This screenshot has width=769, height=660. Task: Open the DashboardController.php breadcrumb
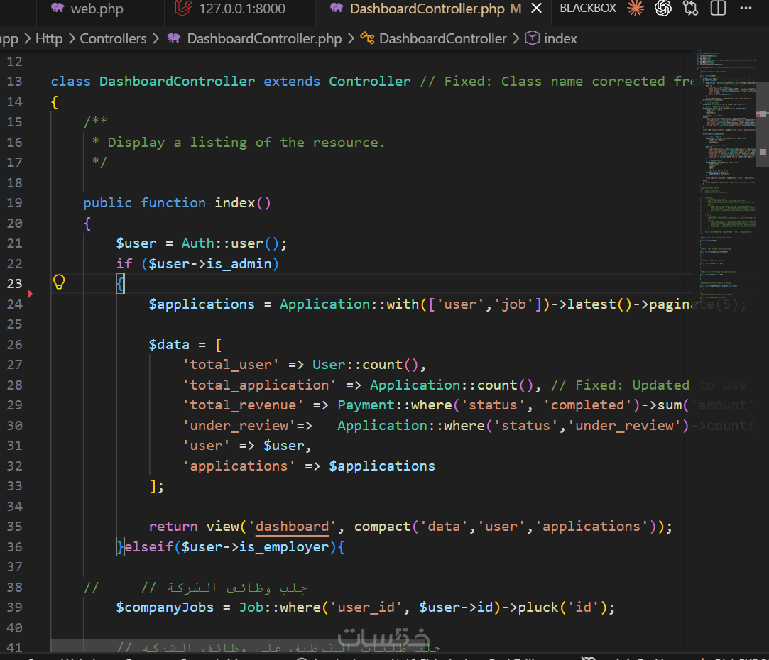click(x=264, y=39)
